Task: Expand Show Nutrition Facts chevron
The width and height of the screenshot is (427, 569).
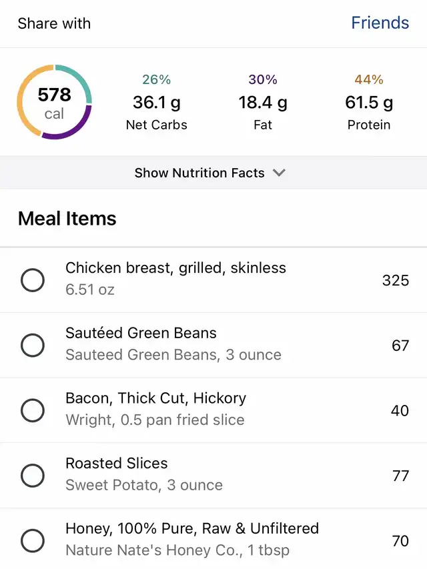Action: click(x=279, y=173)
